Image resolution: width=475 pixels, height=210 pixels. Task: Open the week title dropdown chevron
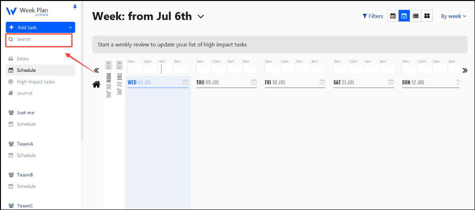pos(201,16)
